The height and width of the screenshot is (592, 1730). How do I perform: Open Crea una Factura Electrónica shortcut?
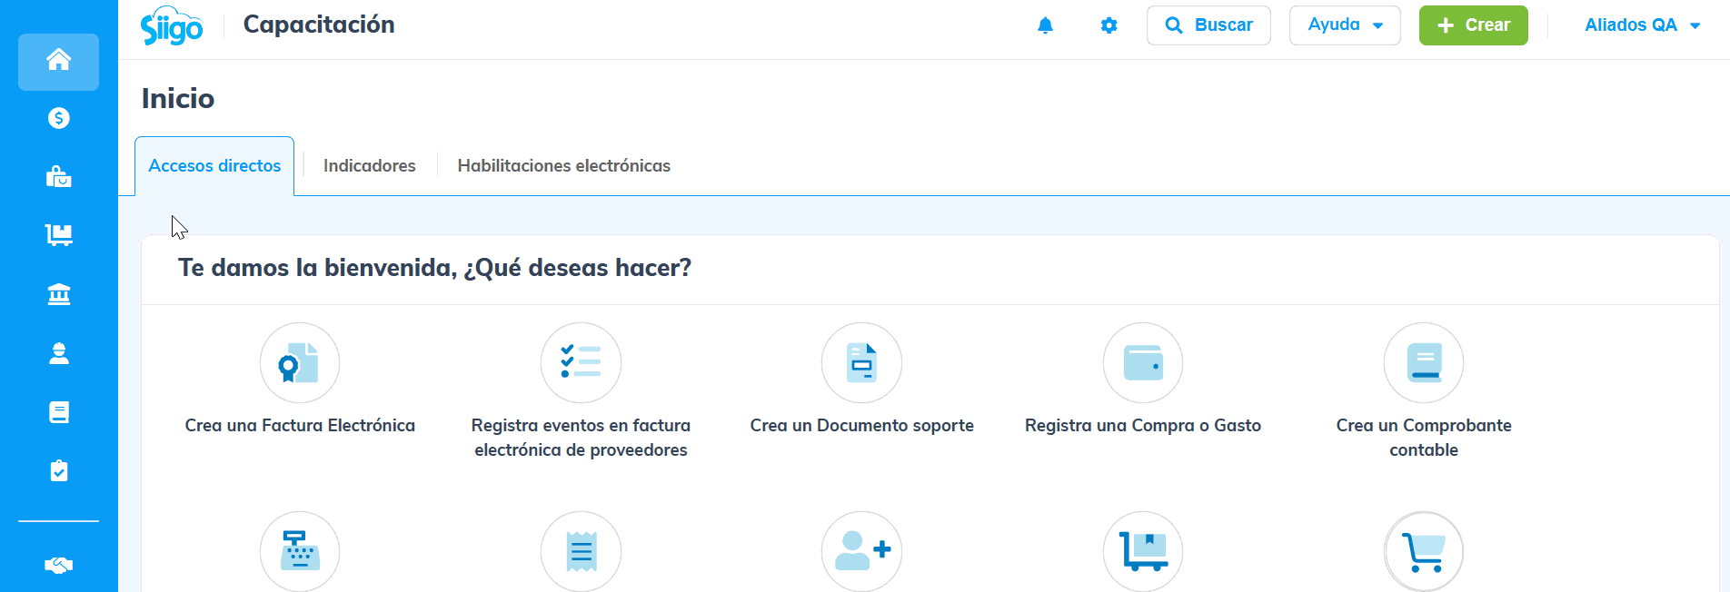300,363
